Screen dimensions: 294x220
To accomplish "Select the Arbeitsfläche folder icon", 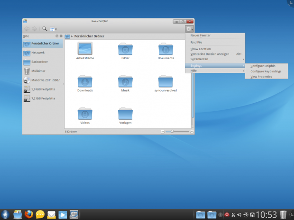I will 85,48.
